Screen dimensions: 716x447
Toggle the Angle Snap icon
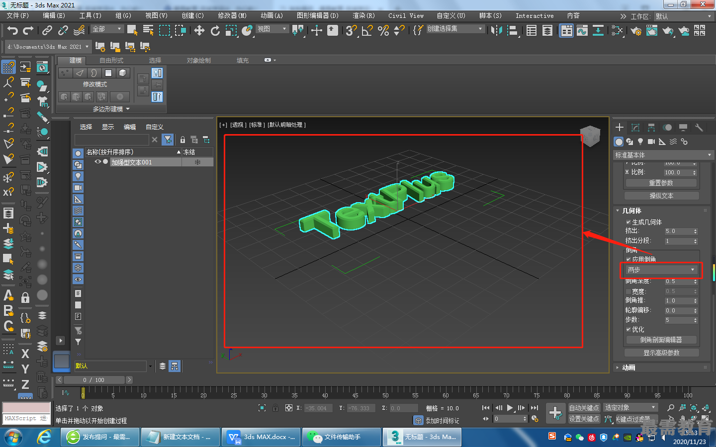tap(367, 31)
